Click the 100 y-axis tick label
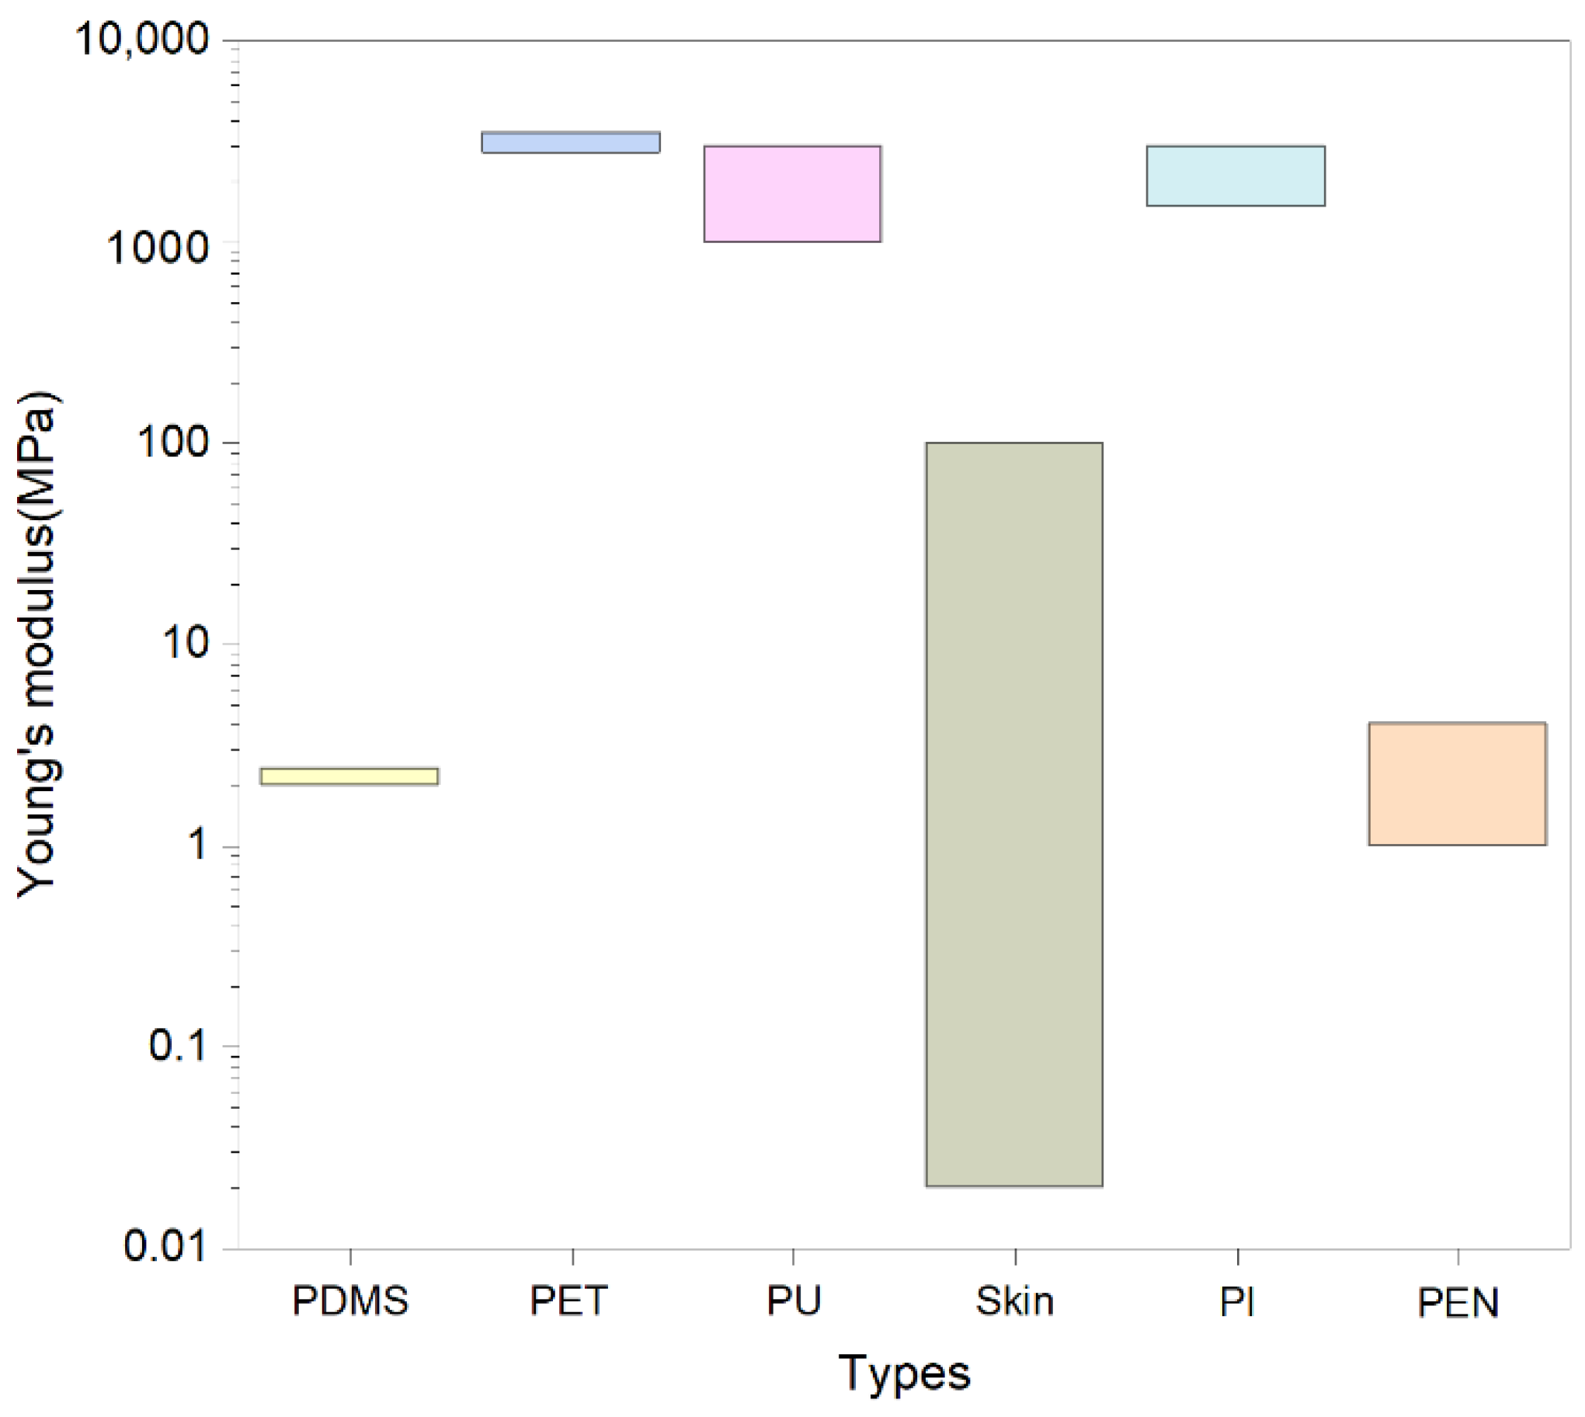 (173, 442)
